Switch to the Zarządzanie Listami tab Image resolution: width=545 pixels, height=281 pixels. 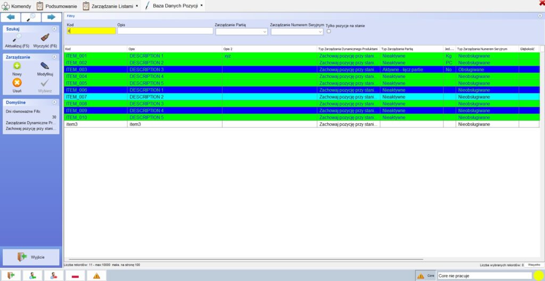coord(112,6)
